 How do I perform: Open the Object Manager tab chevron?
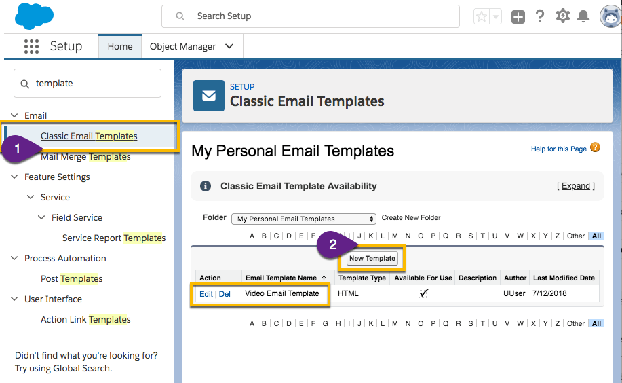pos(229,46)
